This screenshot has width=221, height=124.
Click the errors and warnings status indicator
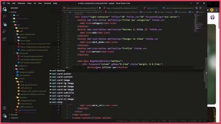[7, 121]
